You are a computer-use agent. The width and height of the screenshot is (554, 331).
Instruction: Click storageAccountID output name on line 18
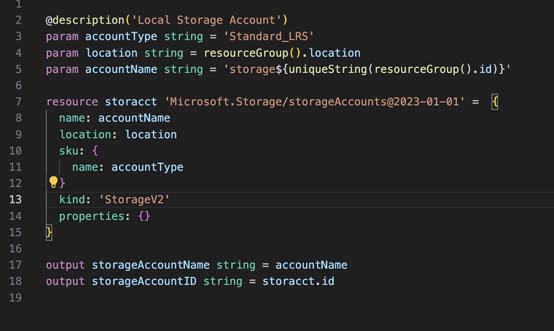(x=145, y=281)
